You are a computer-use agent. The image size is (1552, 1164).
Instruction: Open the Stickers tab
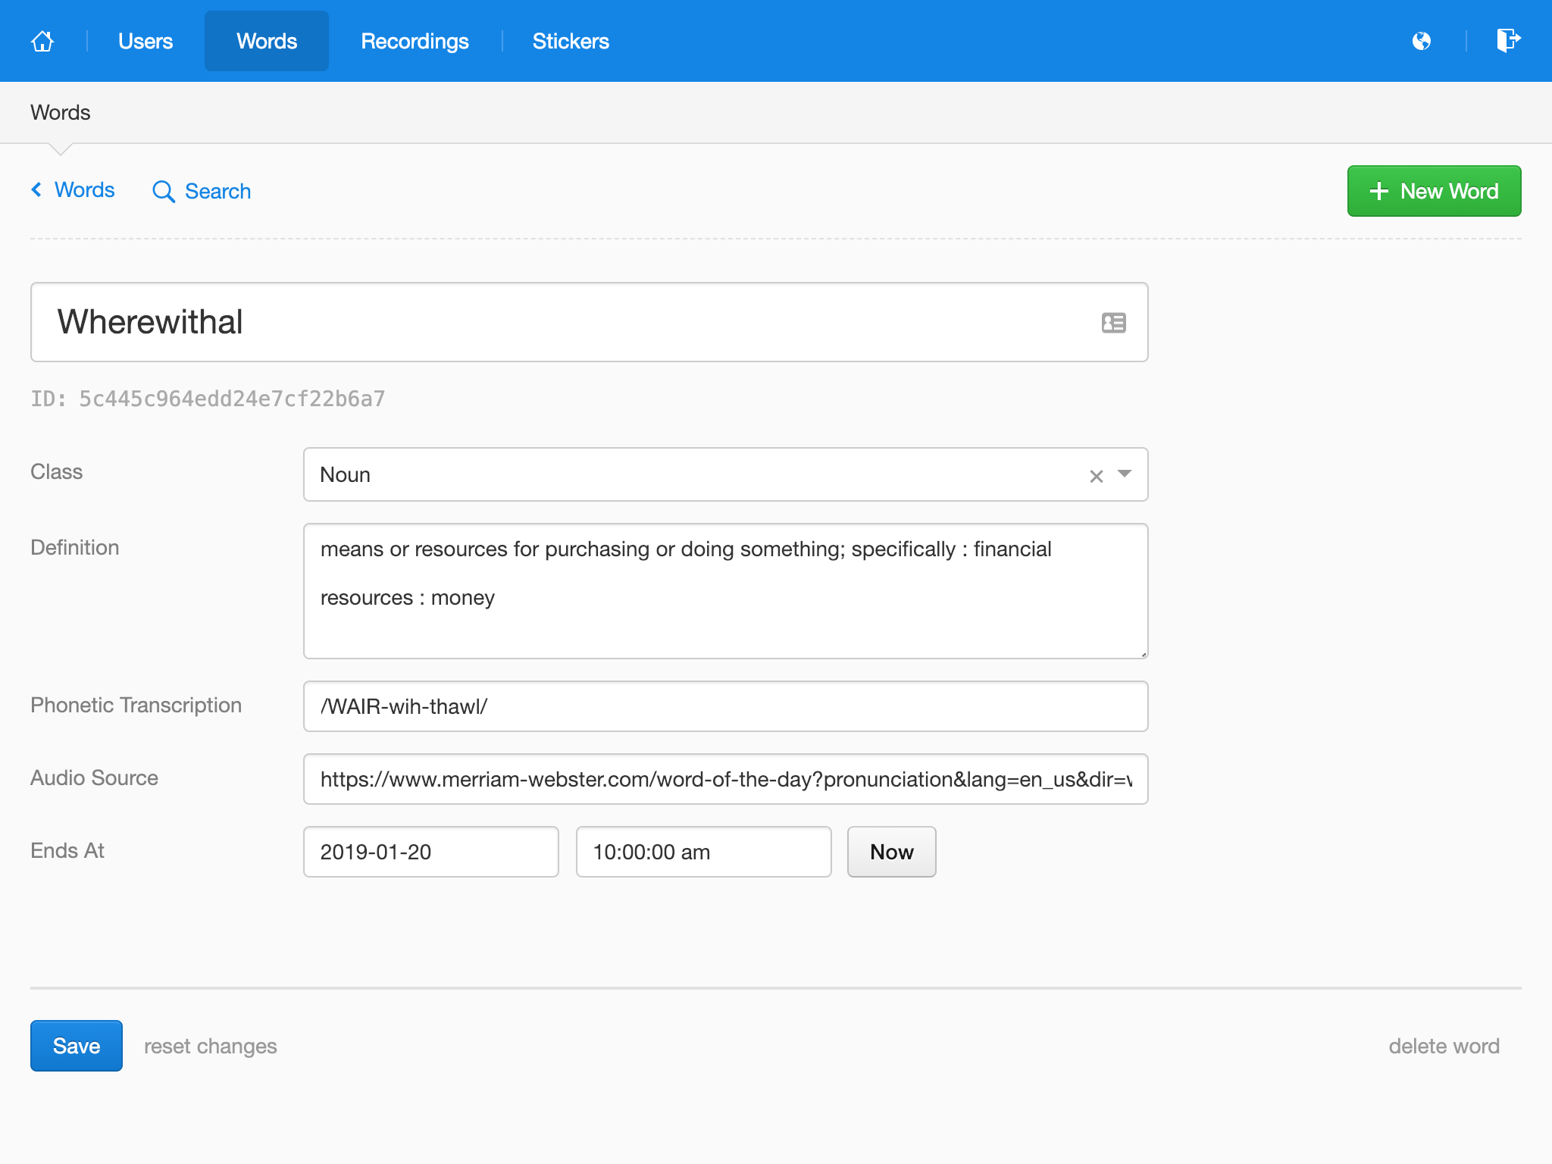[x=570, y=41]
